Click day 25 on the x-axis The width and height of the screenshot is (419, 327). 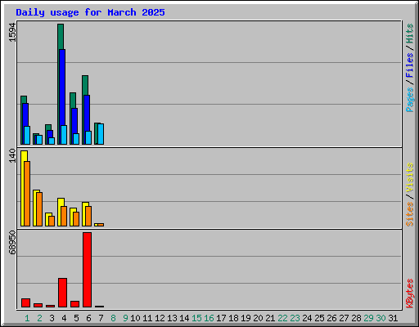319,318
